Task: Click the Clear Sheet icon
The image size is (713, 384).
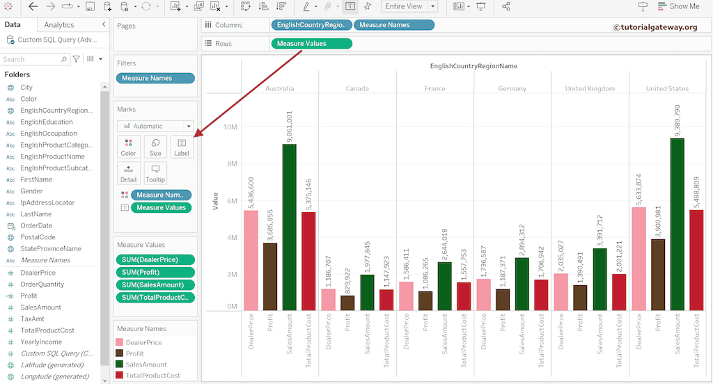Action: pyautogui.click(x=216, y=6)
